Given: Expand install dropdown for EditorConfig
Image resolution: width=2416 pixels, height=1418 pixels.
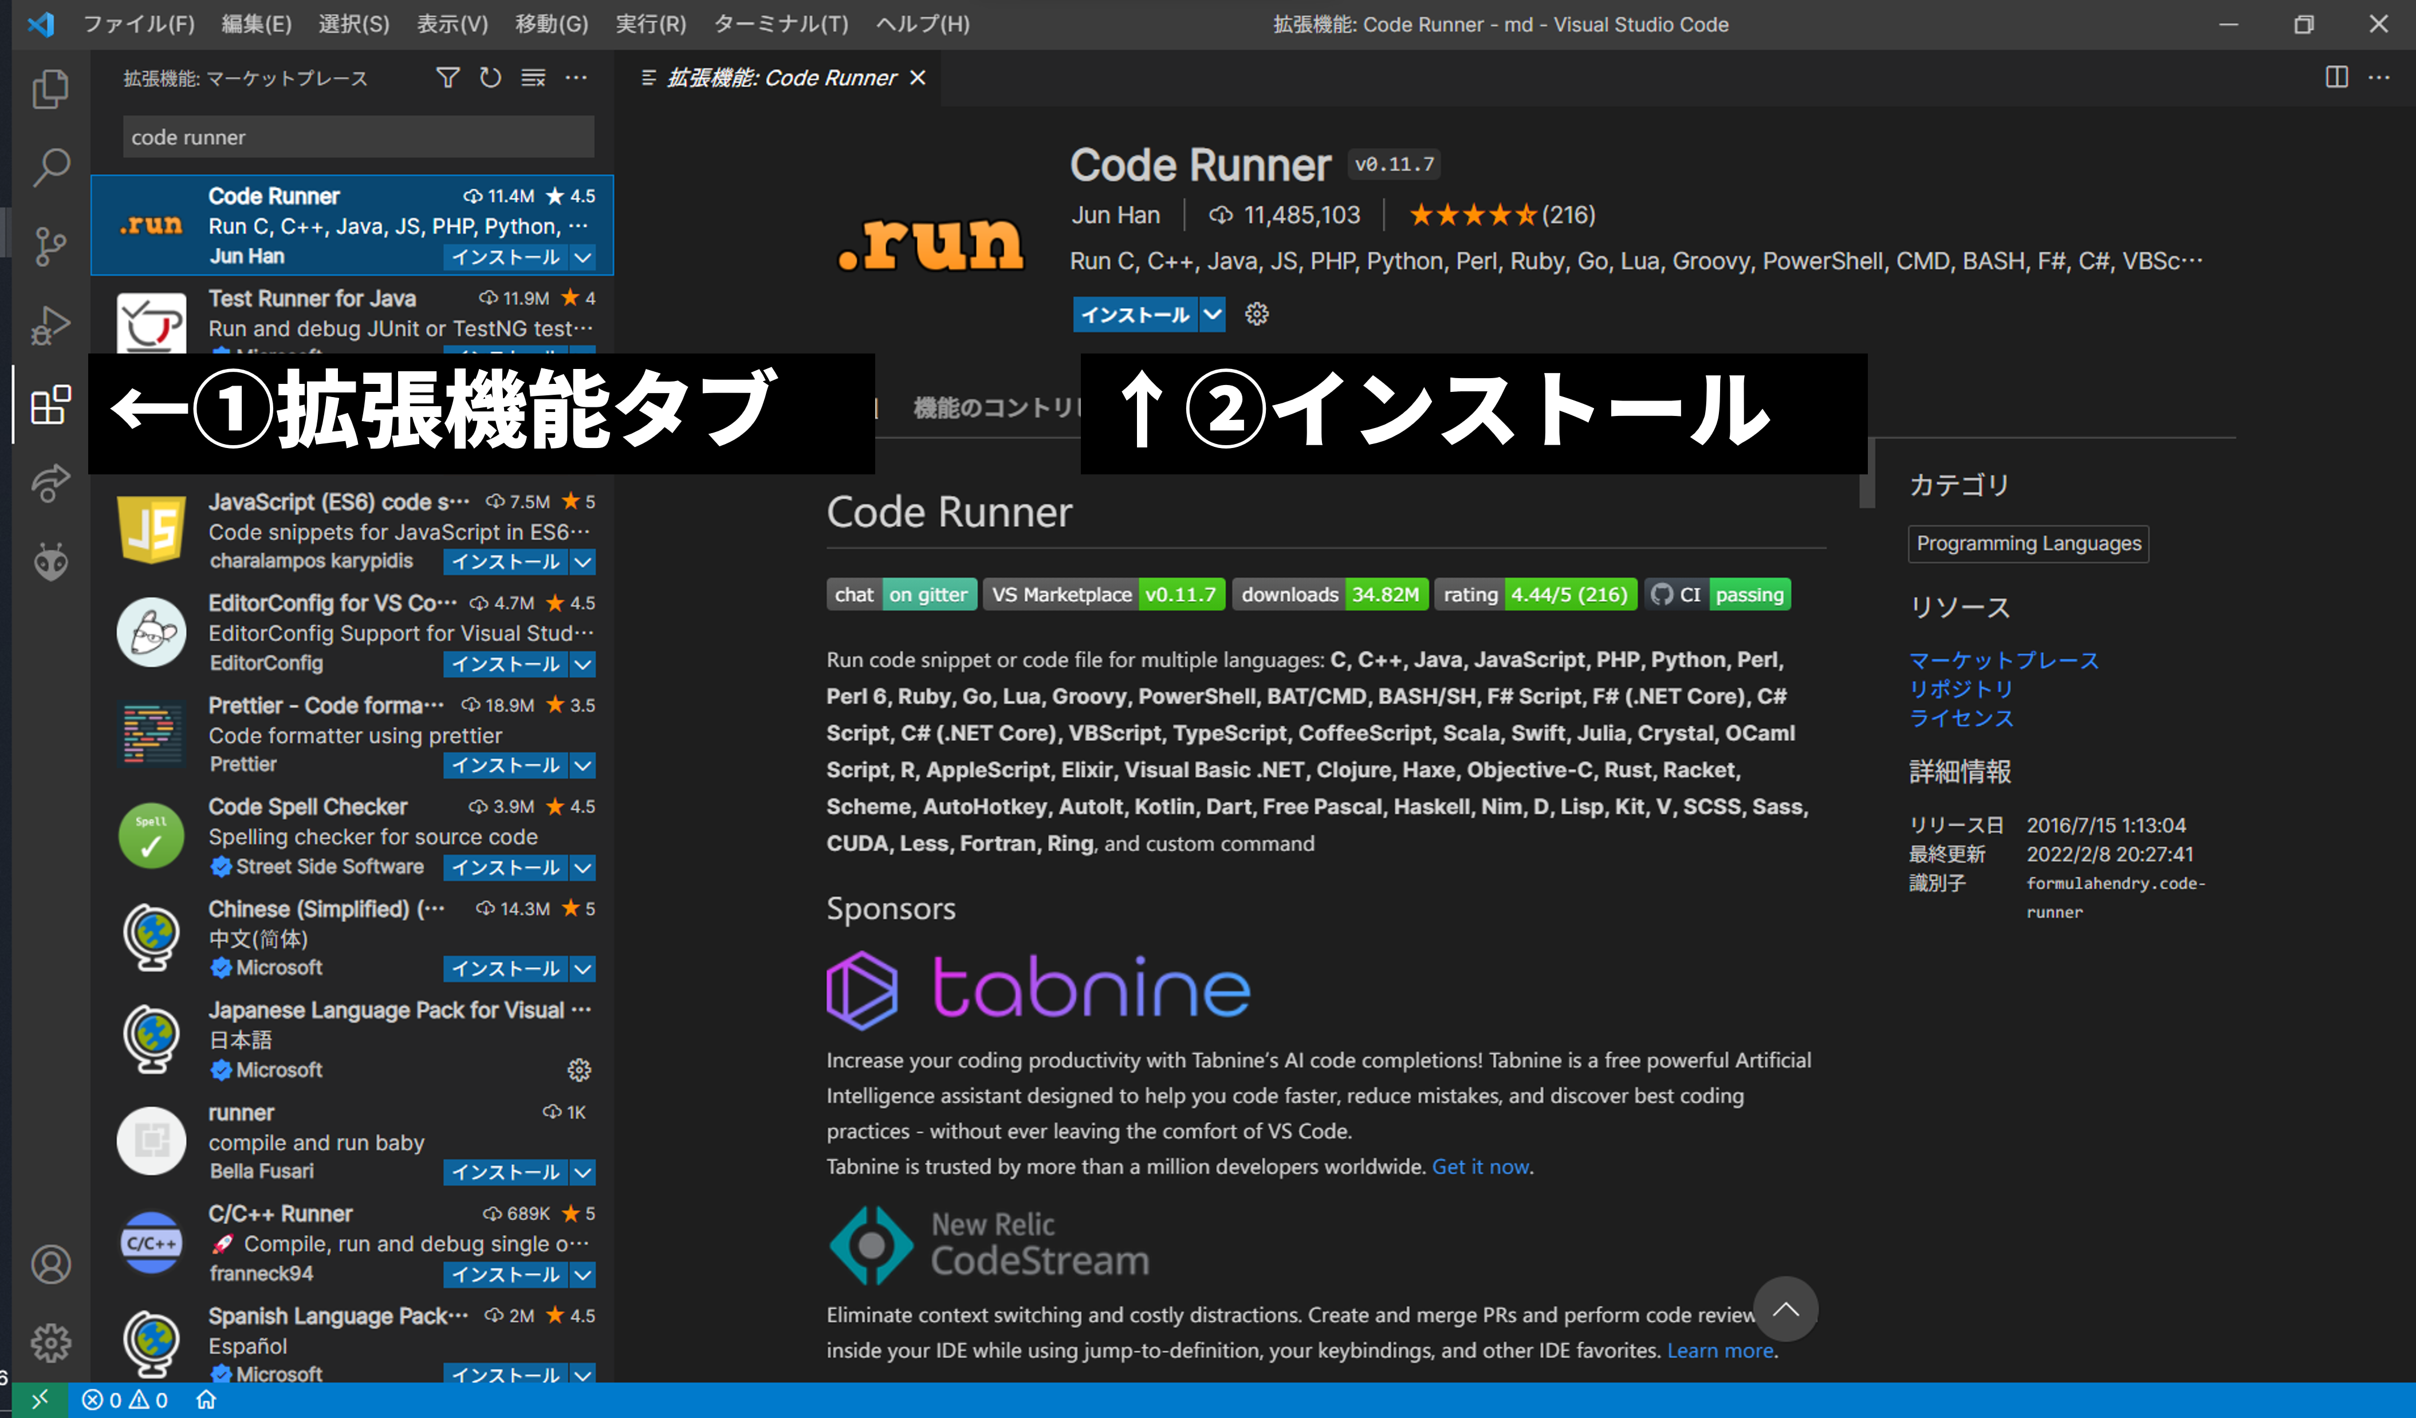Looking at the screenshot, I should [x=583, y=665].
